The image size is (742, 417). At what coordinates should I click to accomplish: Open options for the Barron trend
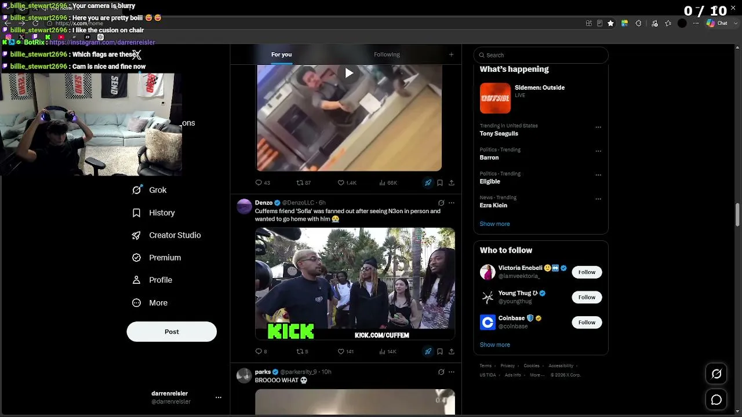tap(598, 151)
